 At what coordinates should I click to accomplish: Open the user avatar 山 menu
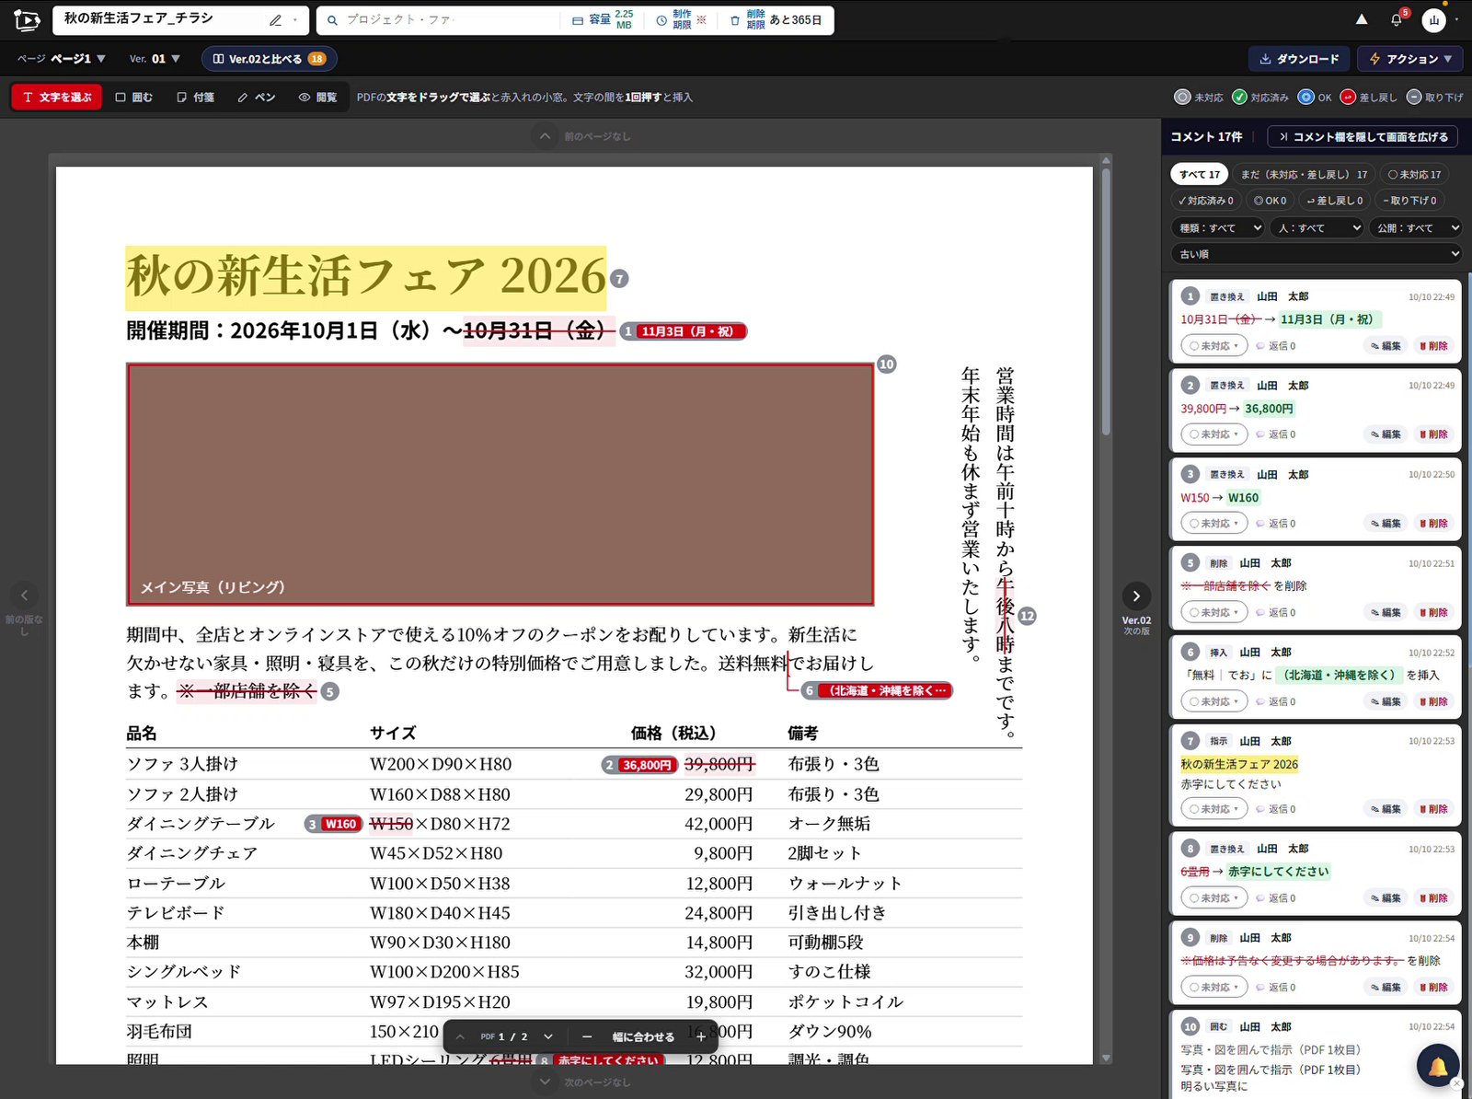1433,19
